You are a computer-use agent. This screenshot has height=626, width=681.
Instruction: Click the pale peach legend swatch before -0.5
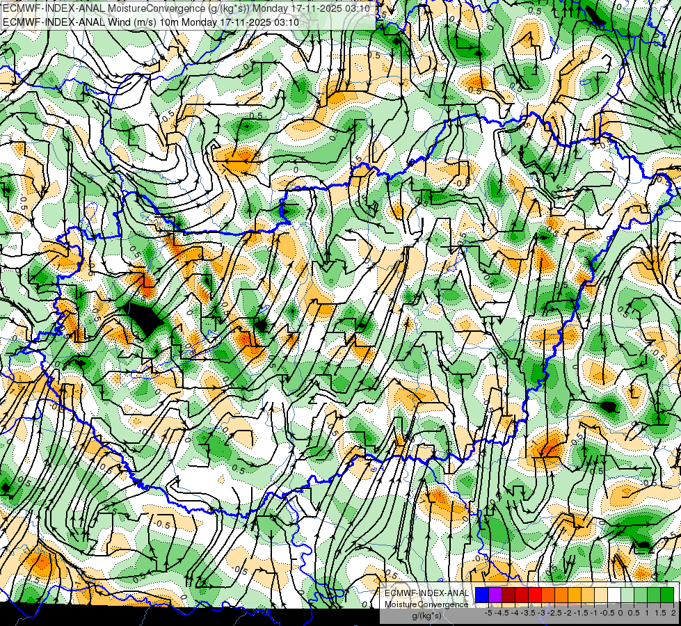pos(601,595)
